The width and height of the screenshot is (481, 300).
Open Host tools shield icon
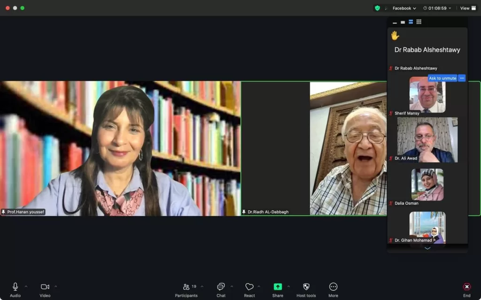(x=306, y=287)
